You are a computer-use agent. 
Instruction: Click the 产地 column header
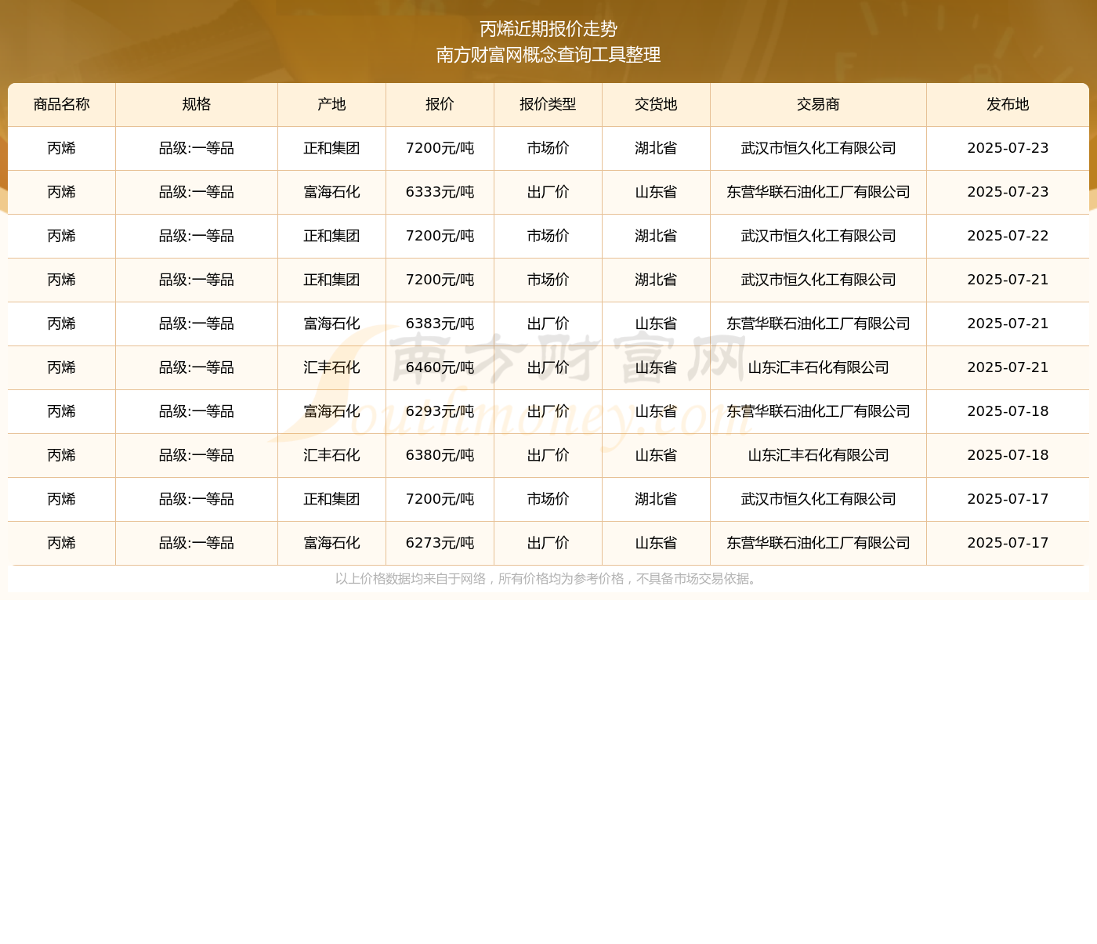click(331, 104)
